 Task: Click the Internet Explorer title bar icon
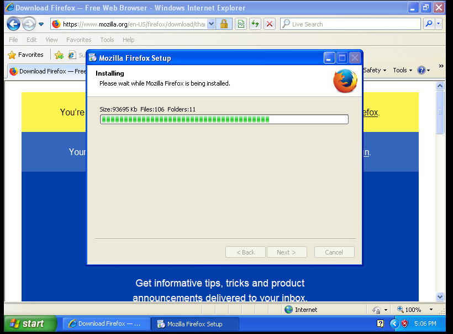[x=10, y=8]
